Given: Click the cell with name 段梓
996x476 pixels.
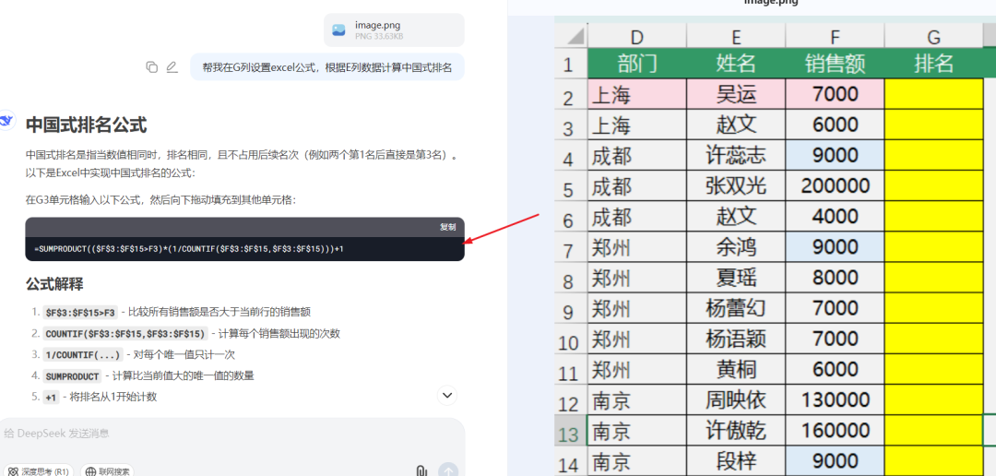Looking at the screenshot, I should 736,460.
